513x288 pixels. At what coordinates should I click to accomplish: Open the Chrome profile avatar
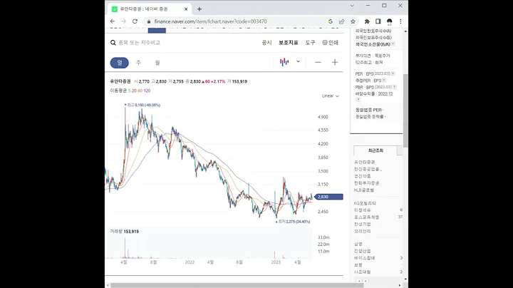[x=389, y=21]
